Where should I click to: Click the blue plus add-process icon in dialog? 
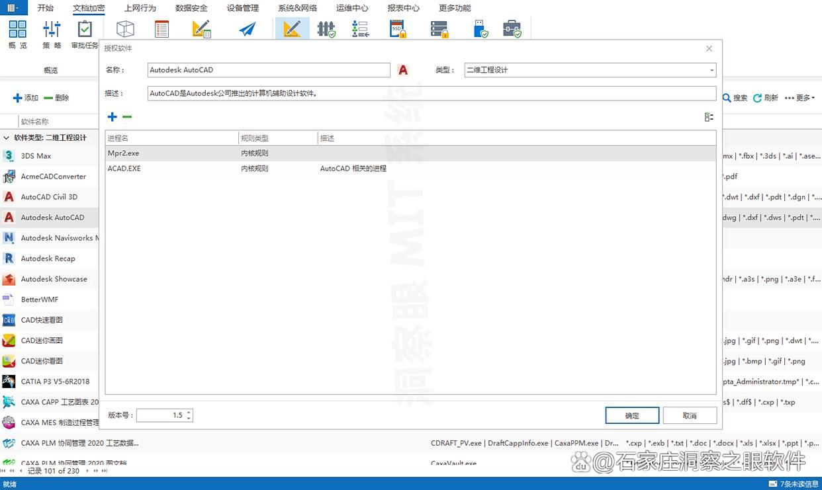[x=112, y=117]
